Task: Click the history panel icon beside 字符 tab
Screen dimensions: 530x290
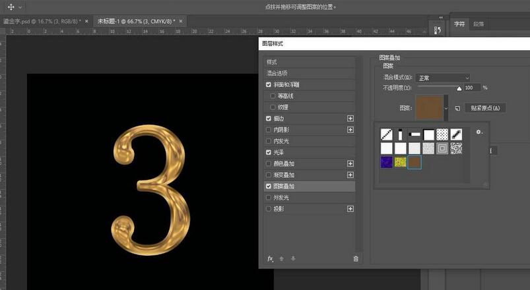Action: [437, 30]
